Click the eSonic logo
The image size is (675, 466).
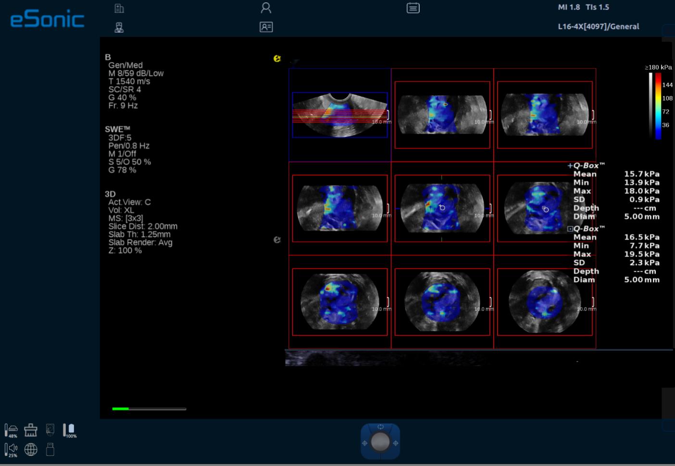[x=47, y=19]
